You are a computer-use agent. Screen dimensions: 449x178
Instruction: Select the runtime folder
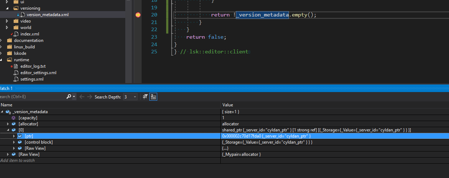click(22, 60)
